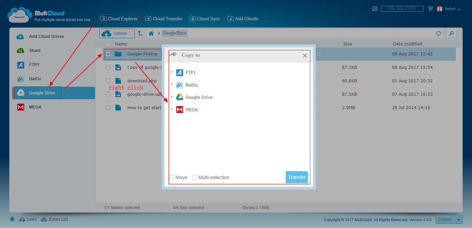The width and height of the screenshot is (472, 228).
Task: Go up one folder level icon
Action: coord(140,33)
